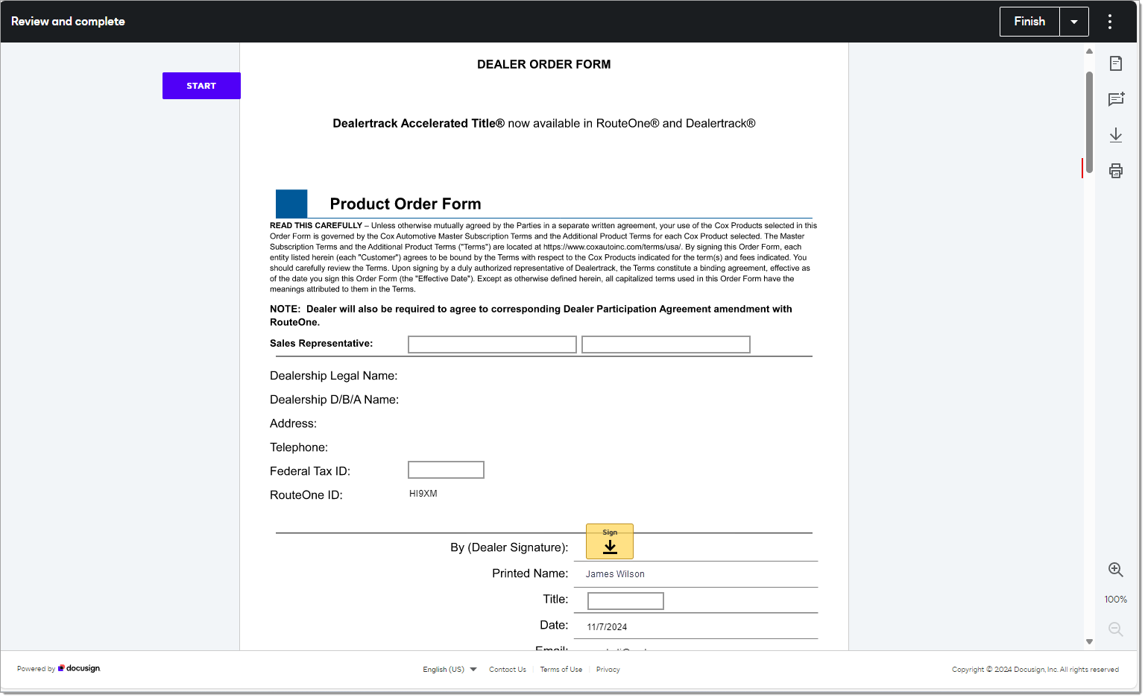Click the Federal Tax ID input field

click(446, 470)
